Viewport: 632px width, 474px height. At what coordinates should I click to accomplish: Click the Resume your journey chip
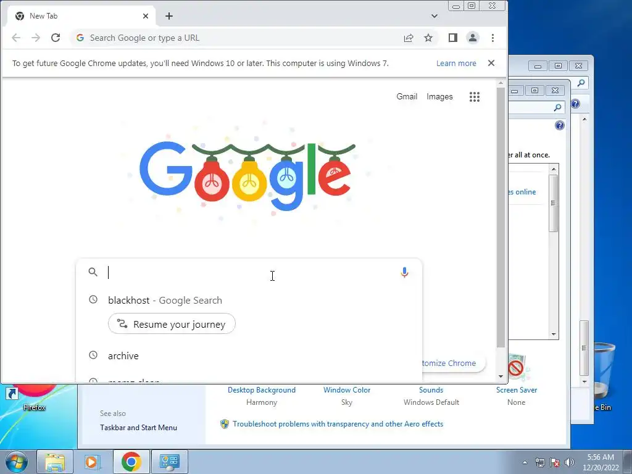pos(172,323)
